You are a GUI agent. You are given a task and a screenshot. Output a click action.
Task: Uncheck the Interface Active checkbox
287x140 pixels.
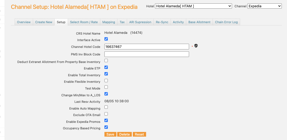106,39
